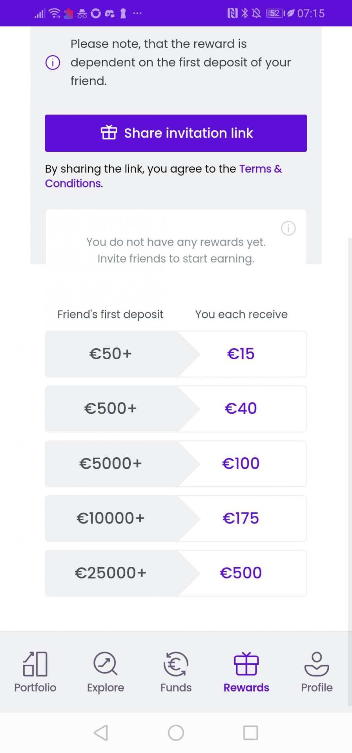Select the €50+ deposit tier
The image size is (352, 753).
point(111,354)
